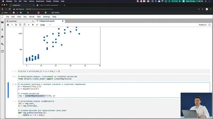The height and width of the screenshot is (119, 213).
Task: Open the Commands palette sidebar icon
Action: point(2,37)
